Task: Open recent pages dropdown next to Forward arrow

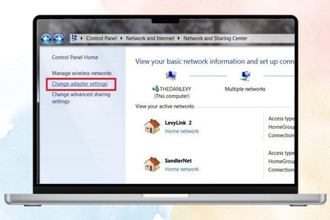Action: (x=67, y=39)
